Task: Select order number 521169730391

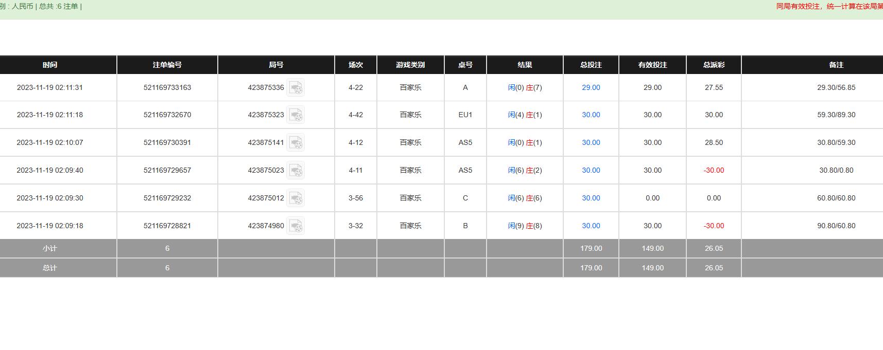Action: (x=167, y=142)
